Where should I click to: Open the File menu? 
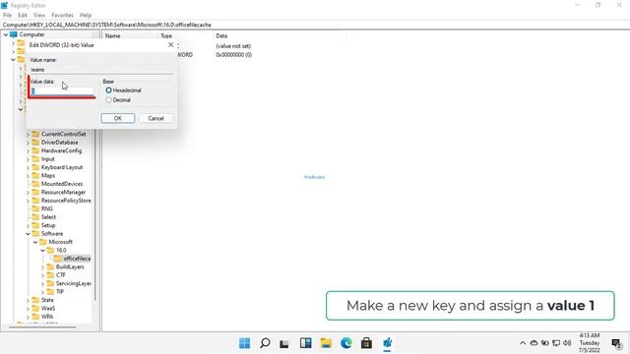click(x=7, y=15)
